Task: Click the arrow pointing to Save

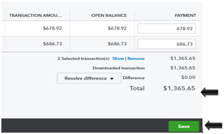Action: pyautogui.click(x=214, y=125)
